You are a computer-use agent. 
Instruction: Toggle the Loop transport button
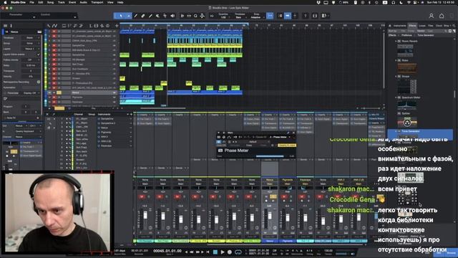pos(238,252)
